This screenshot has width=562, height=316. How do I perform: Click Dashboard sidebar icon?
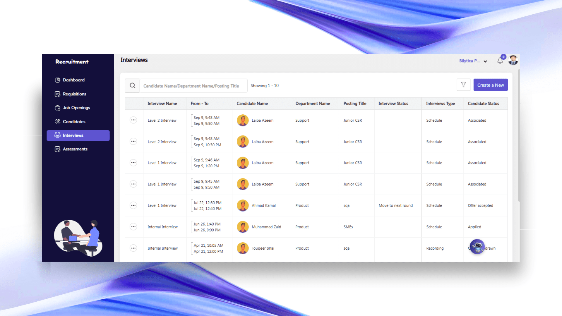coord(58,80)
